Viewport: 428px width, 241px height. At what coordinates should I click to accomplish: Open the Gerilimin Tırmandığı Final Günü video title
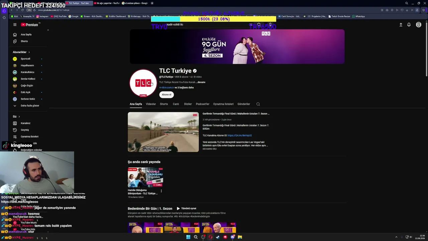[236, 114]
